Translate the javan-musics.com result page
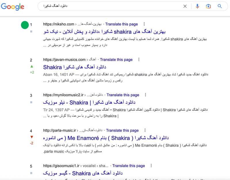The width and height of the screenshot is (230, 180). 116,60
